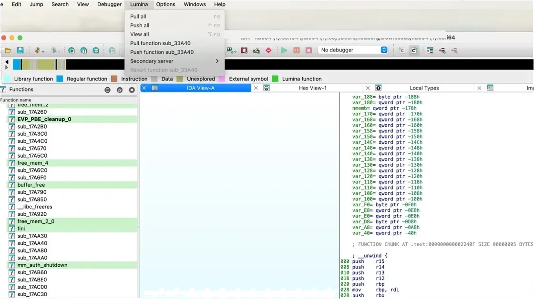
Task: Click the navigation band left arrow
Action: 7,62
